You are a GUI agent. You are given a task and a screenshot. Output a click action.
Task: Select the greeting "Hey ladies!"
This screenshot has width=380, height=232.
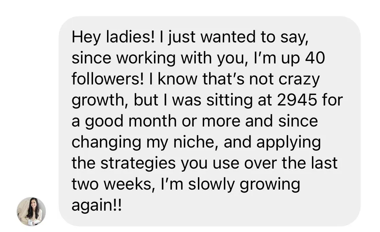point(113,37)
